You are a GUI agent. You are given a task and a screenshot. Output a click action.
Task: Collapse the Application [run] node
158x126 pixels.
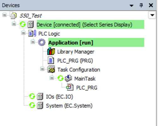coord(33,42)
